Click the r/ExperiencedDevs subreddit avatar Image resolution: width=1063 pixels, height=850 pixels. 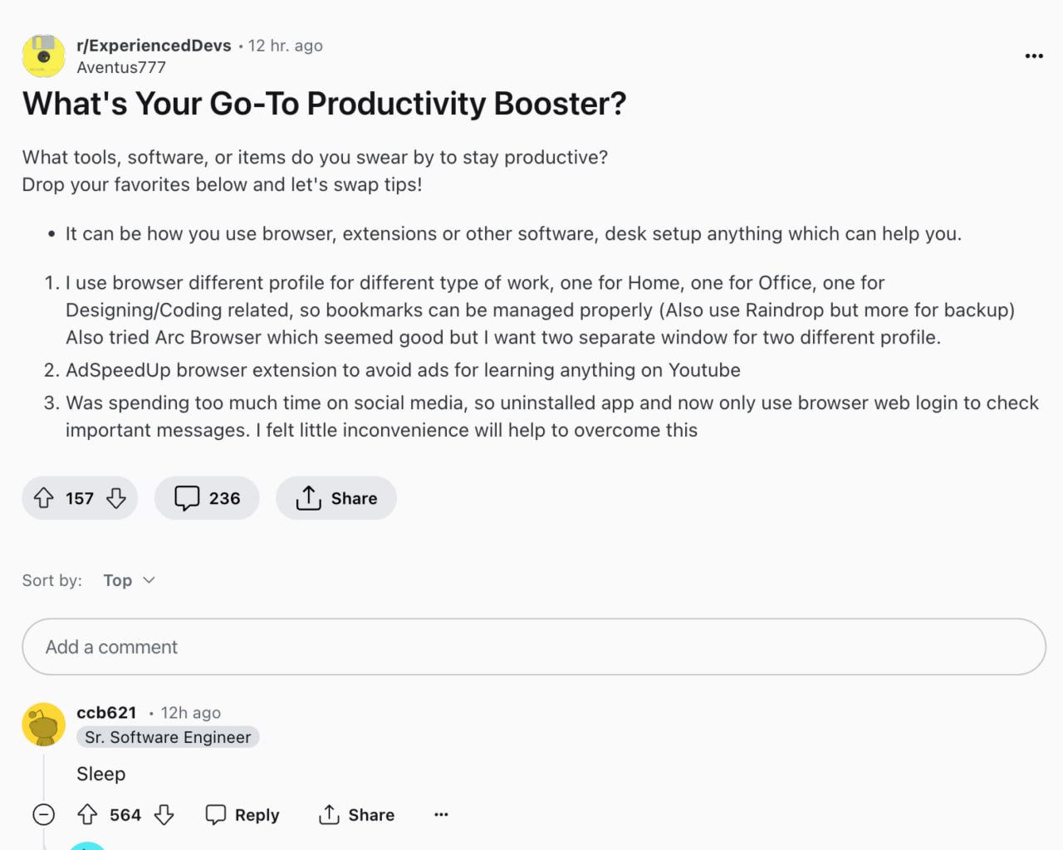click(44, 56)
